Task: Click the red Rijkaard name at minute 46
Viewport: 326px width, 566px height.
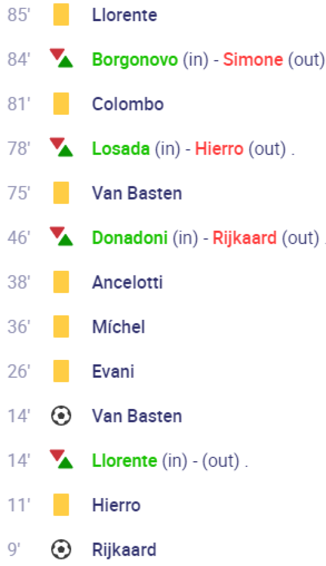Action: (244, 238)
